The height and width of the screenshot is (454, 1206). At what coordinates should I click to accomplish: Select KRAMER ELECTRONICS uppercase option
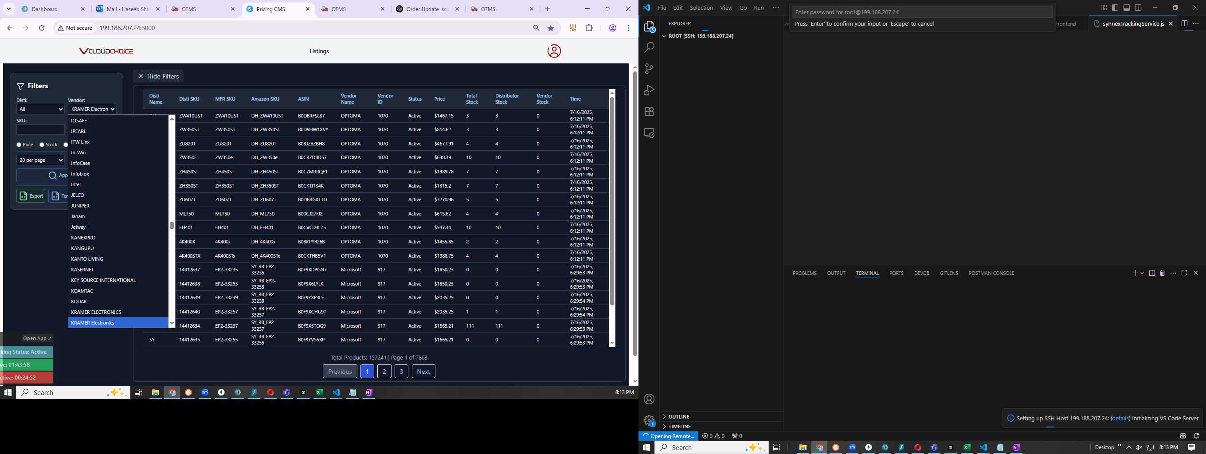pos(118,312)
